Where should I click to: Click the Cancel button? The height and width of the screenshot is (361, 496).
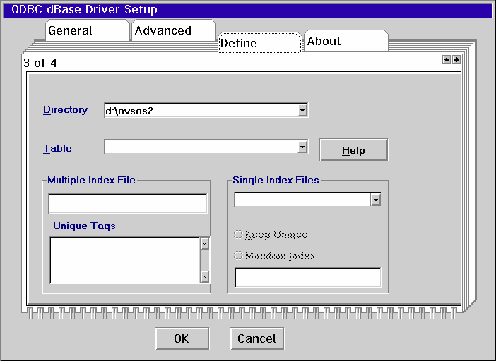(256, 338)
